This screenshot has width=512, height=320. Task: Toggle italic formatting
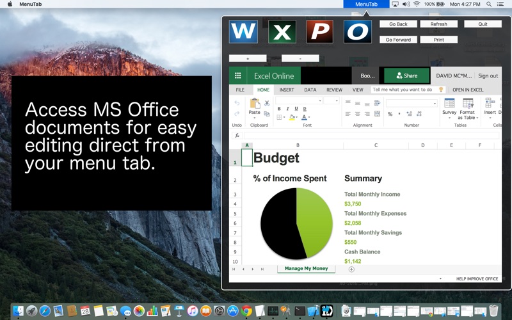[287, 109]
